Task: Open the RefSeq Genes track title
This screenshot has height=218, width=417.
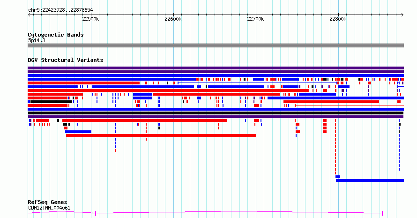Action: coord(47,202)
